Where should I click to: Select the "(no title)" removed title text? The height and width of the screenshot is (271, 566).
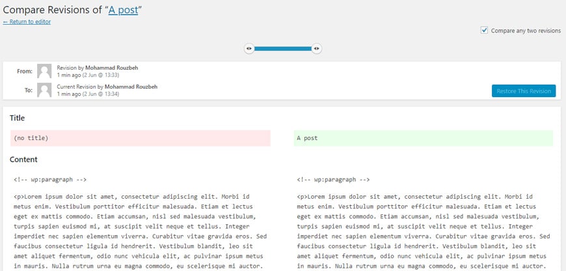point(31,138)
